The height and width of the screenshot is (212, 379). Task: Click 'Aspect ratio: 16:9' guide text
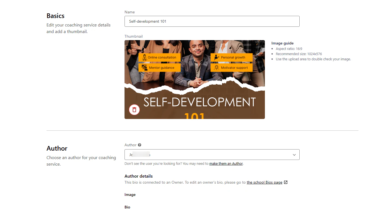[289, 49]
